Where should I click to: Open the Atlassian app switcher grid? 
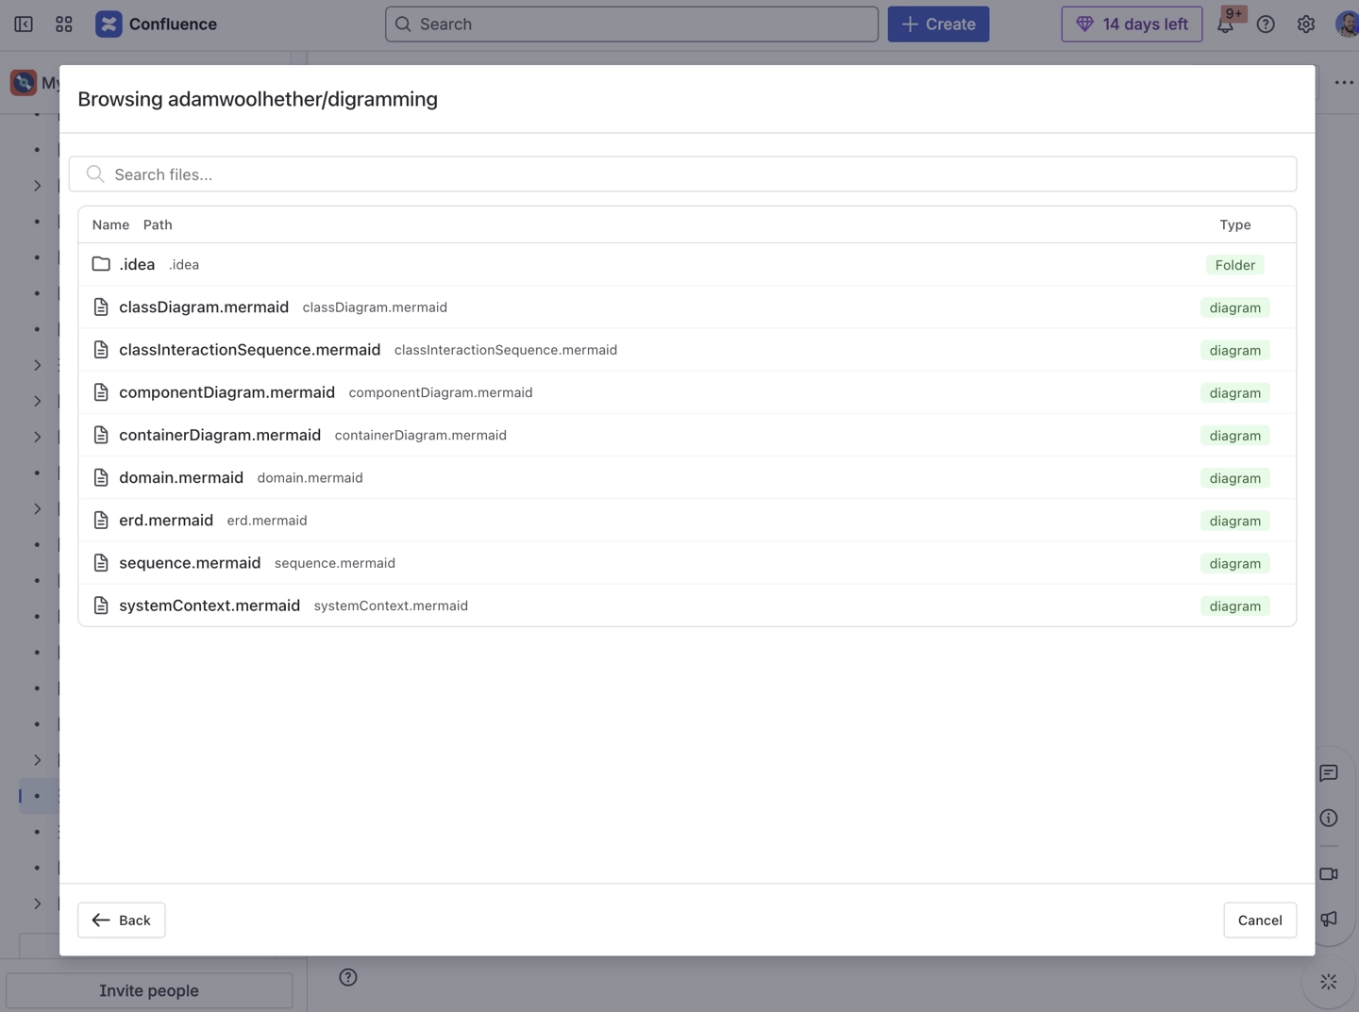click(x=63, y=24)
